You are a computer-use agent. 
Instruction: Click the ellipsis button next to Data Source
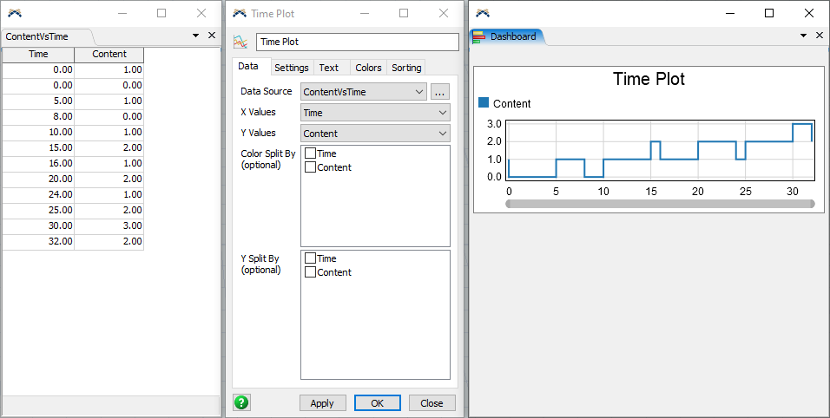(440, 92)
